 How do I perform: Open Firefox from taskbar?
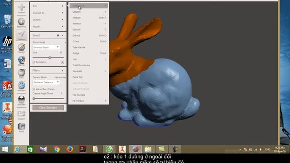(69, 149)
